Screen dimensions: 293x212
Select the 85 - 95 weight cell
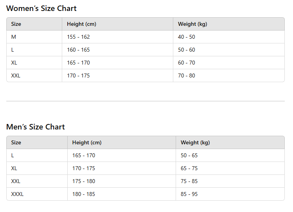189,194
